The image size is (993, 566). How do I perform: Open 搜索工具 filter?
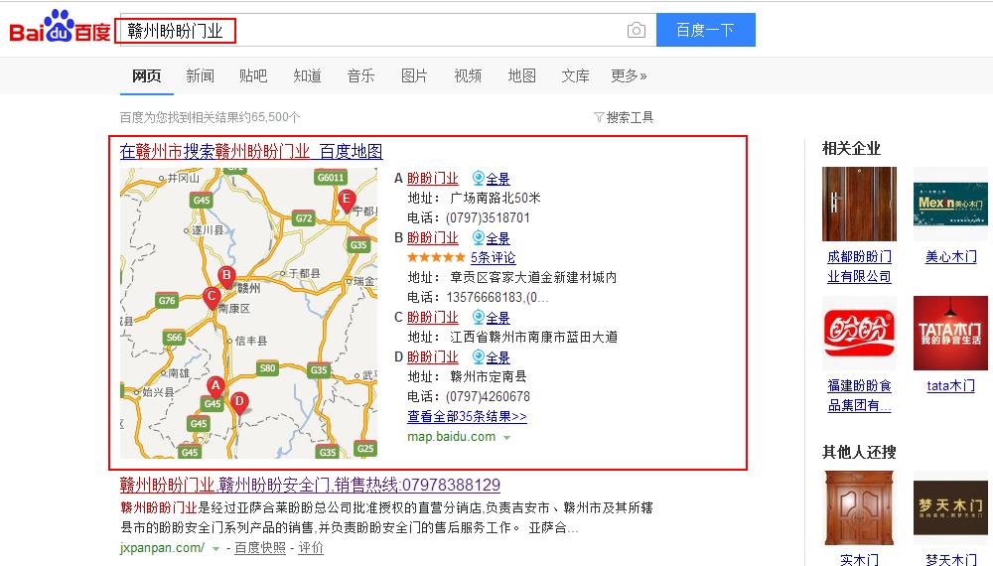[x=624, y=117]
